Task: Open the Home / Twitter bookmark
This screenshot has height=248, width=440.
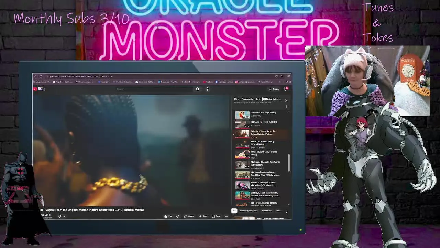Action: click(x=265, y=82)
